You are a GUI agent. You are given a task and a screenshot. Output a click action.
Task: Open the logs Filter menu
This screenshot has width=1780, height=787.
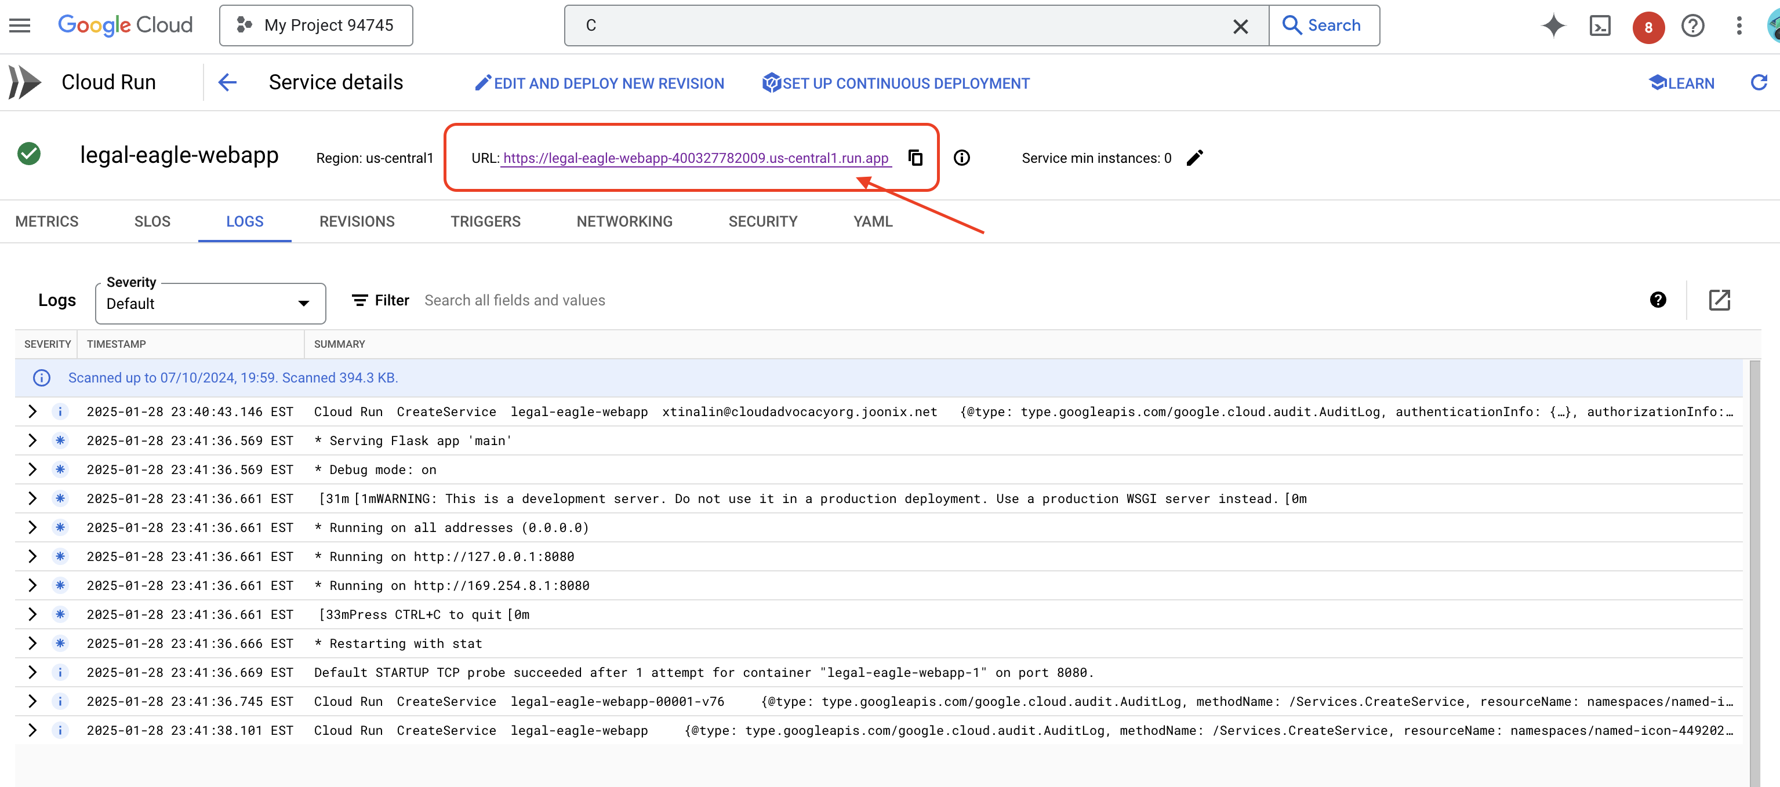pos(379,300)
